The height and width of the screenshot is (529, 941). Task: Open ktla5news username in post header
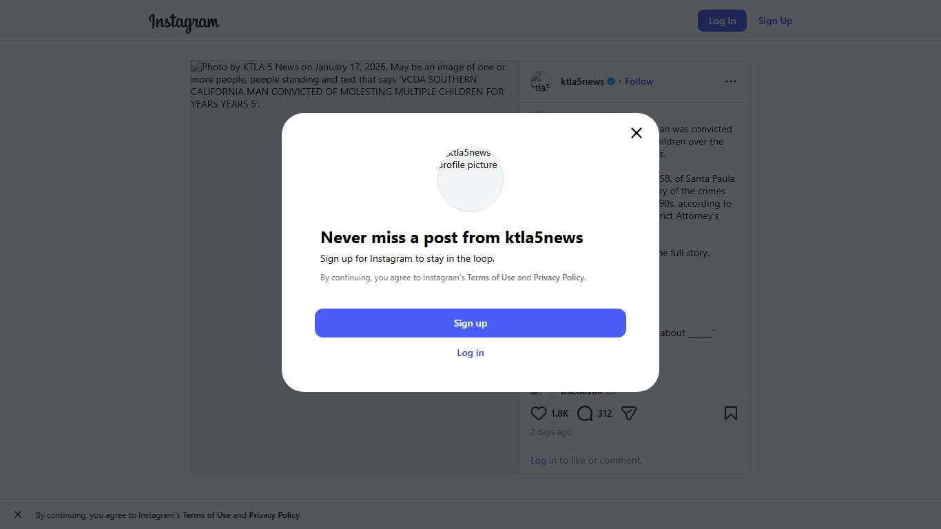tap(582, 81)
